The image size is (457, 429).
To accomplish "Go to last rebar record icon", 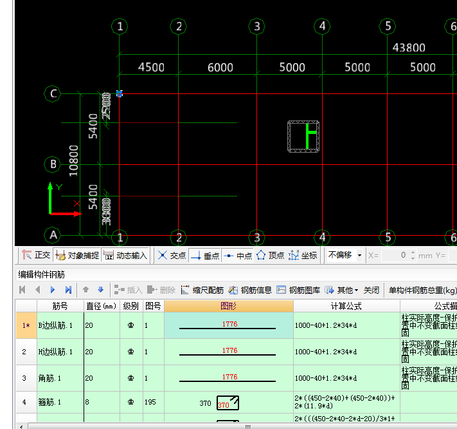I will (68, 290).
